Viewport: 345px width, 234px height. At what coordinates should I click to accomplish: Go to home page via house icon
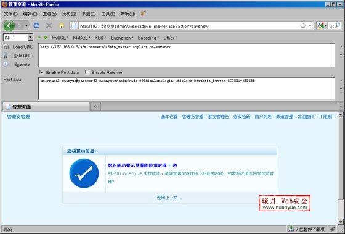[x=62, y=26]
